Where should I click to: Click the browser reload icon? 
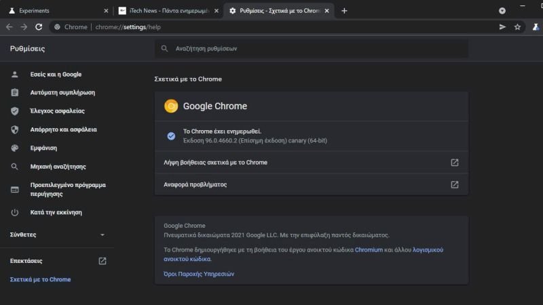(39, 26)
